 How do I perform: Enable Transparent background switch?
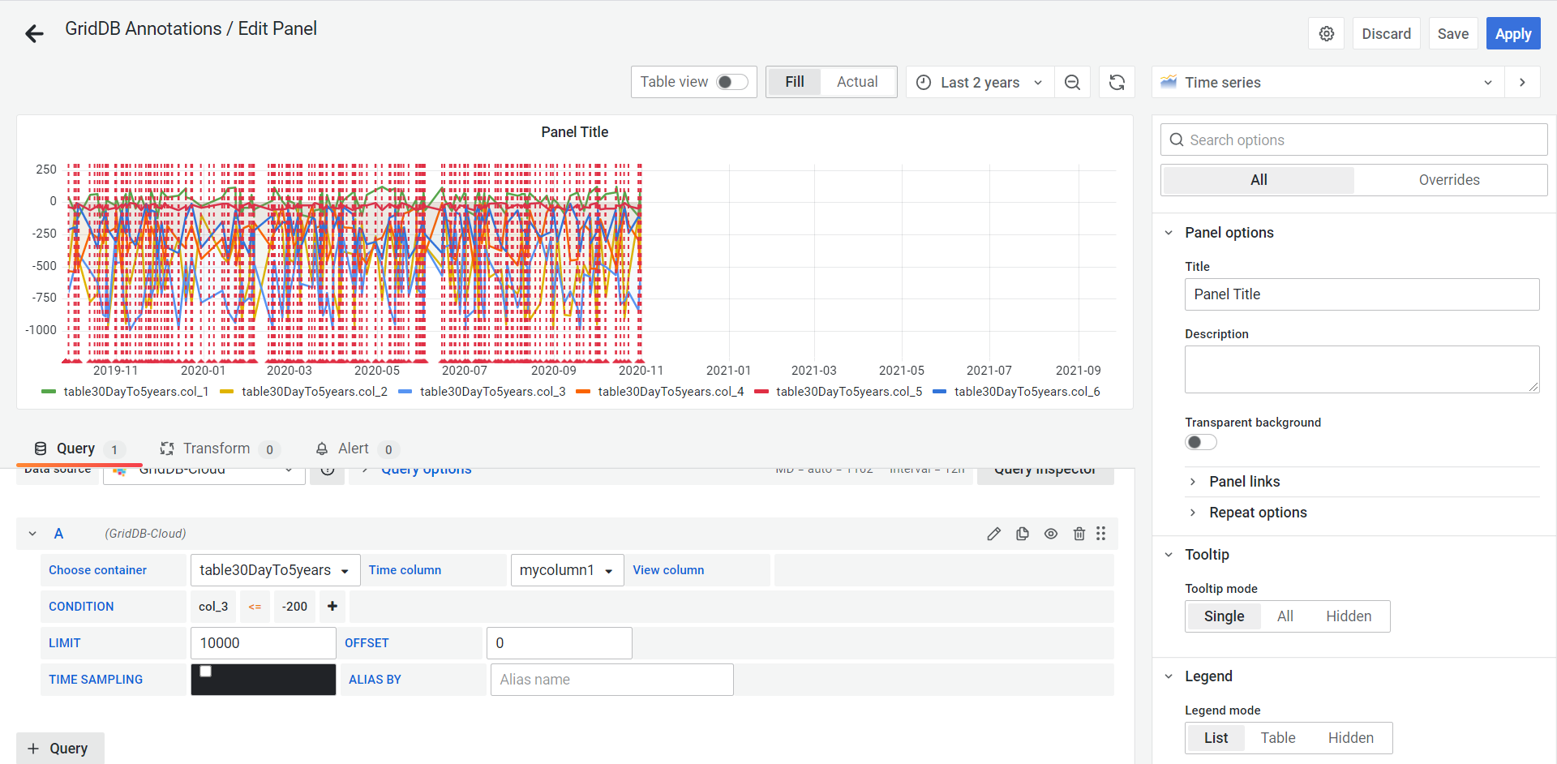tap(1200, 442)
